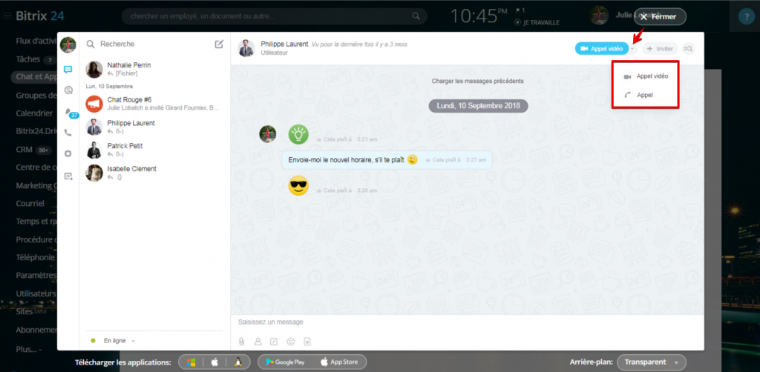Image resolution: width=760 pixels, height=372 pixels.
Task: Open the slash command icon below message box
Action: (274, 342)
